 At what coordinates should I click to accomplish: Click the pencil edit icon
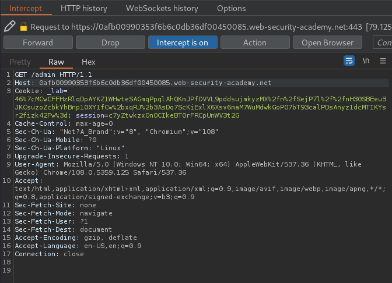(x=10, y=26)
